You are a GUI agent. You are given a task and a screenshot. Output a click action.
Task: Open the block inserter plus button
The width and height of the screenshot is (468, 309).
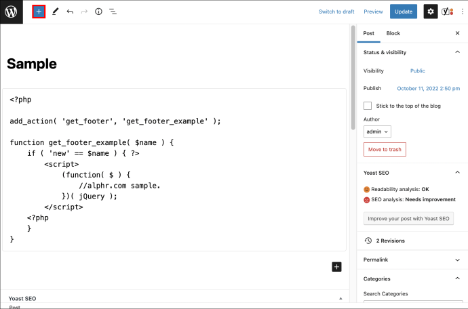tap(39, 12)
